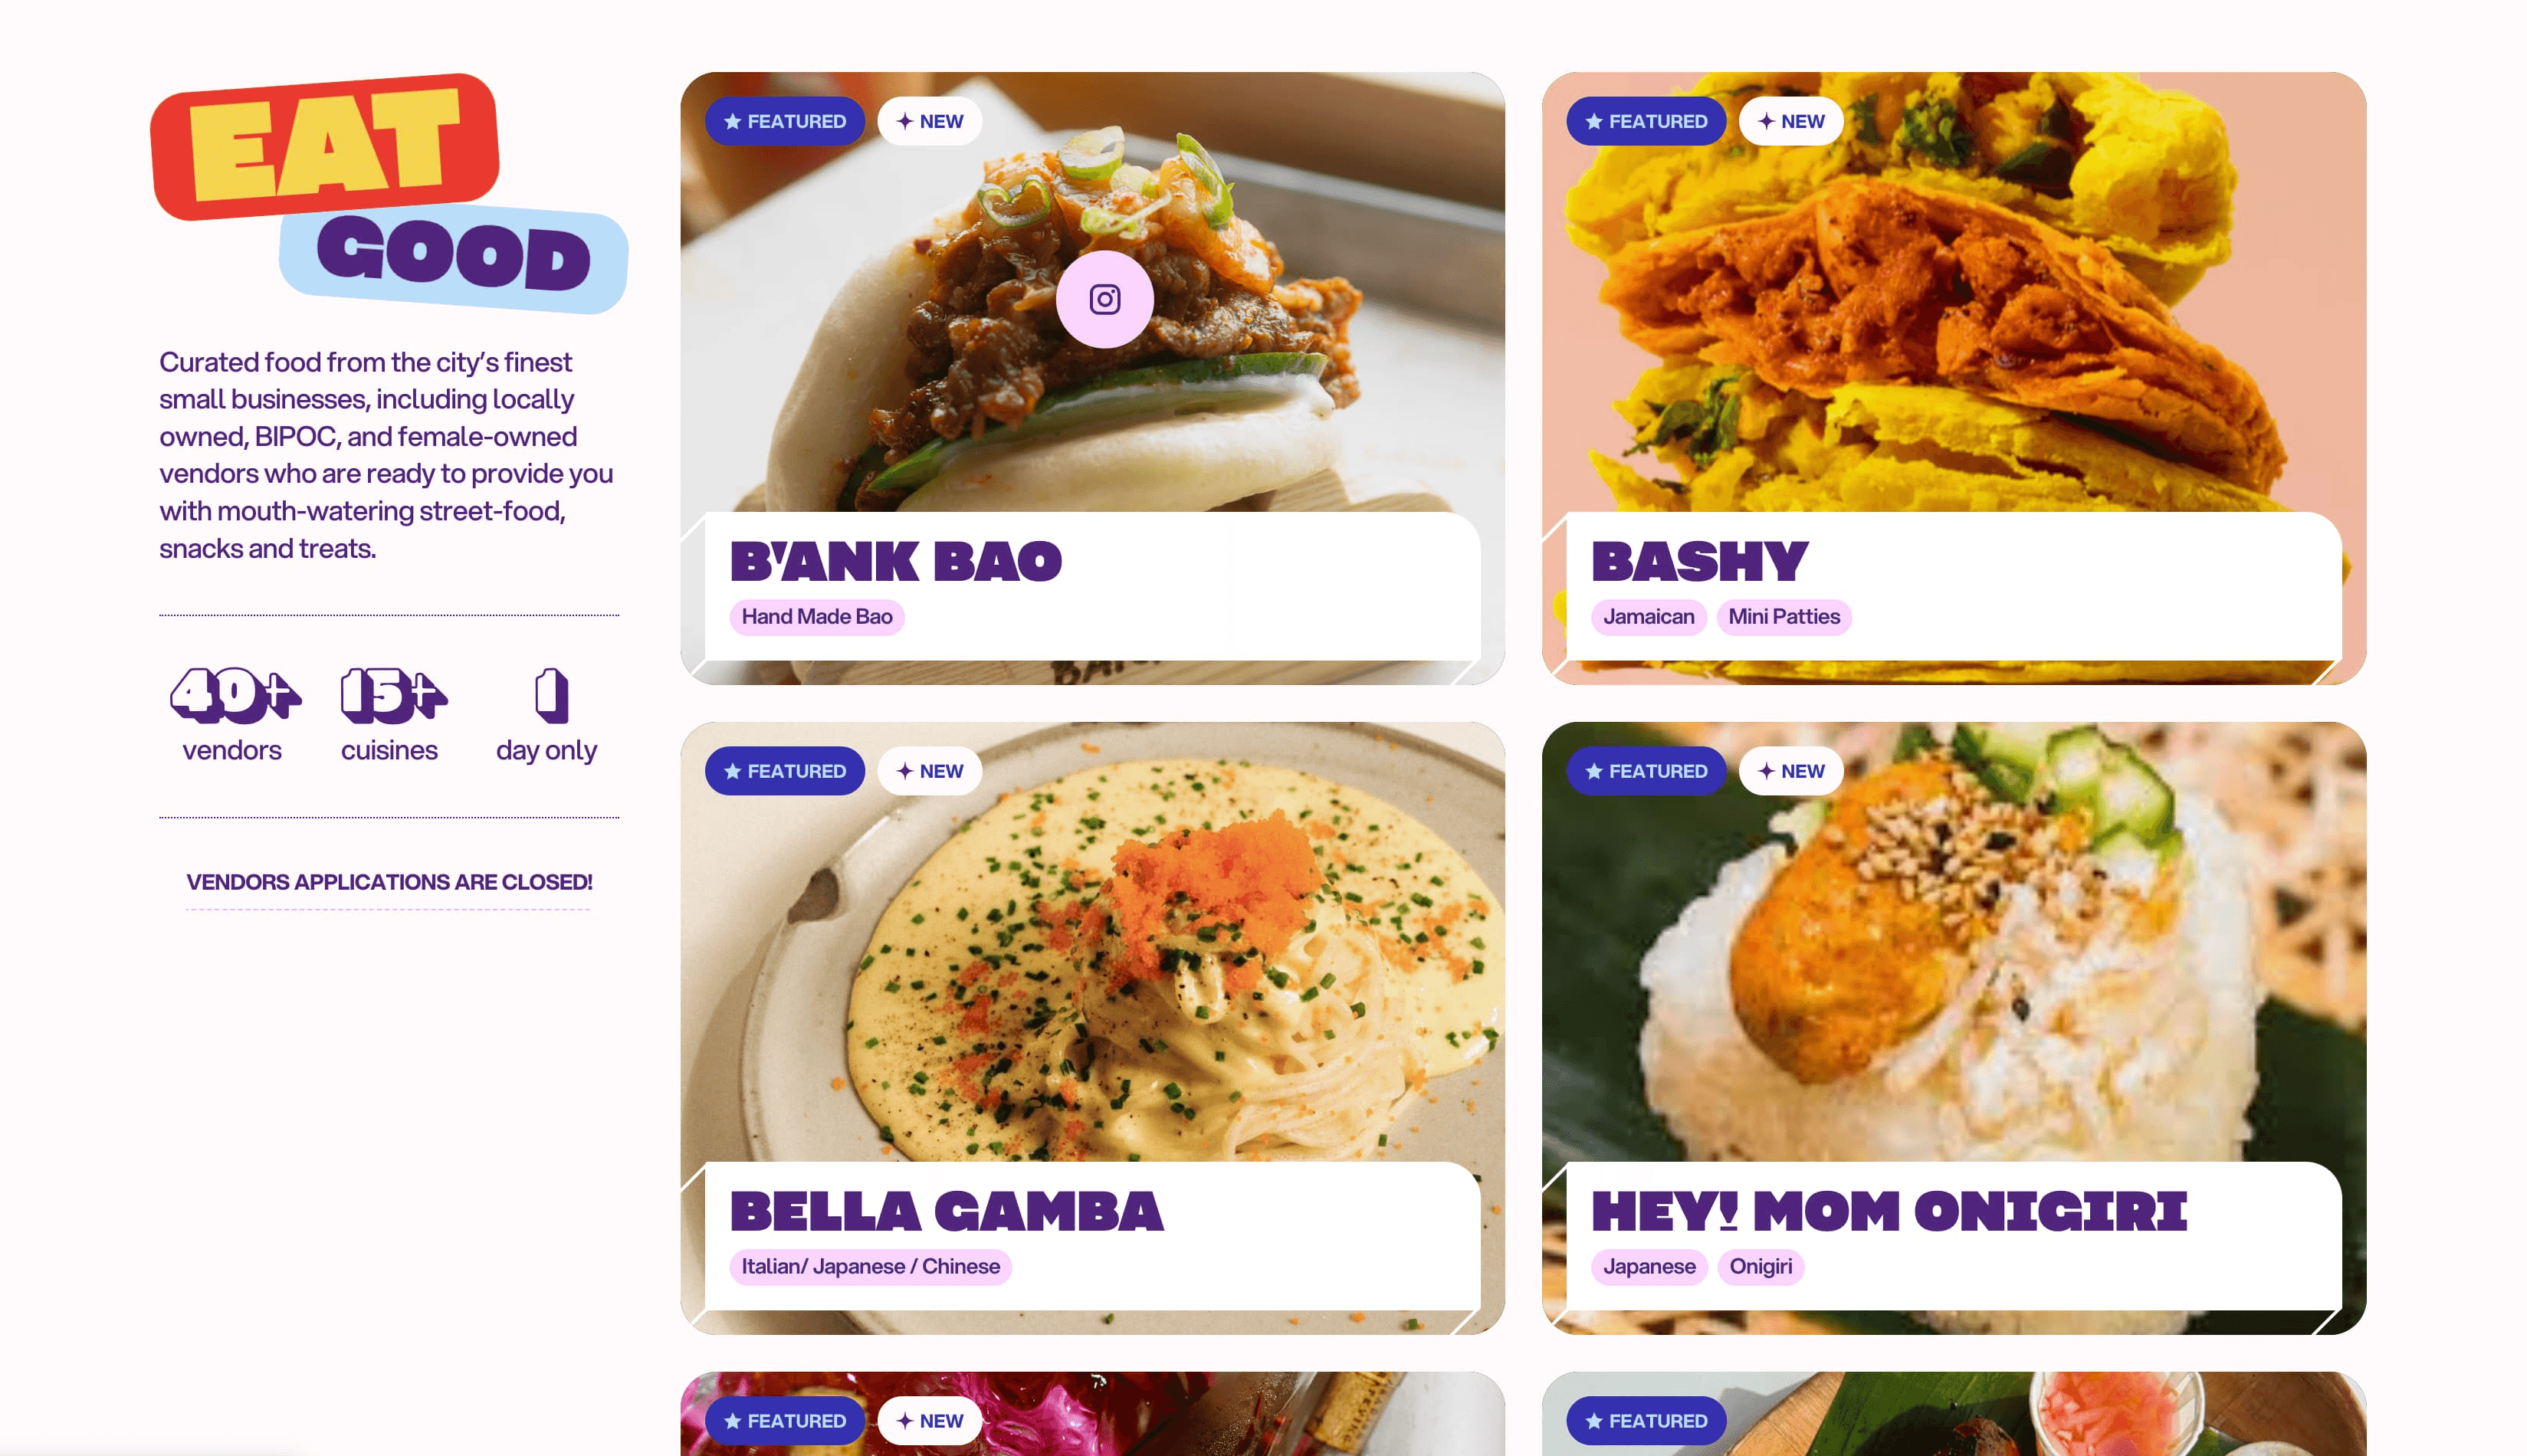Viewport: 2527px width, 1456px height.
Task: Click the NEW badge on Hey! Mom Onigiri
Action: coord(1790,771)
